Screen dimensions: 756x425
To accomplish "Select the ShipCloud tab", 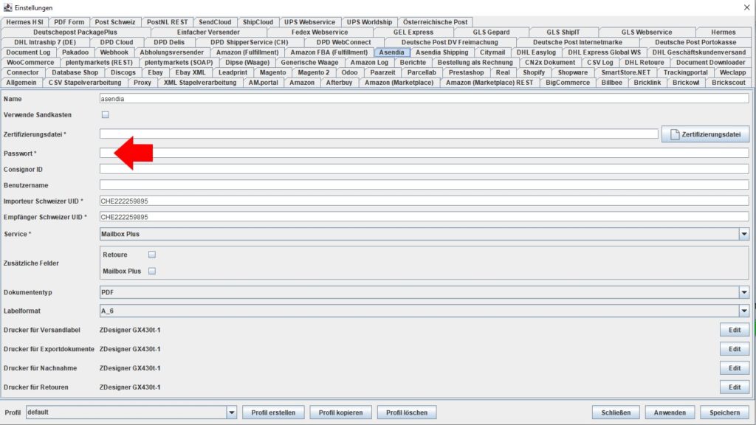I will pyautogui.click(x=258, y=21).
